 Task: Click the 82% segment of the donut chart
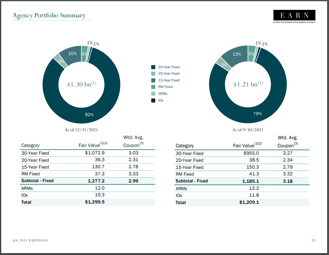[90, 115]
